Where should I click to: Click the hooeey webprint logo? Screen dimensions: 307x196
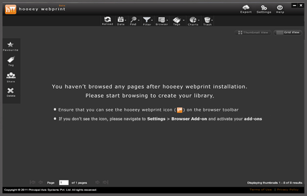[11, 9]
